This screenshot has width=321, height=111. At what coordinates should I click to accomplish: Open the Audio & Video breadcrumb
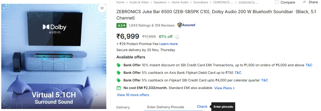139,2
